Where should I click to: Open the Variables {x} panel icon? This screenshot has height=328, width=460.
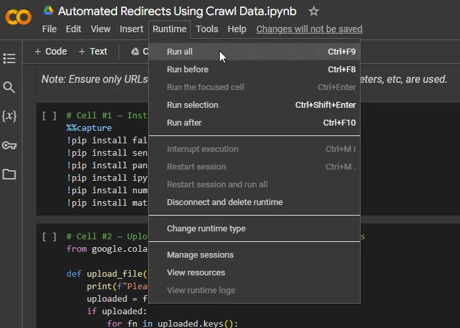tap(9, 116)
